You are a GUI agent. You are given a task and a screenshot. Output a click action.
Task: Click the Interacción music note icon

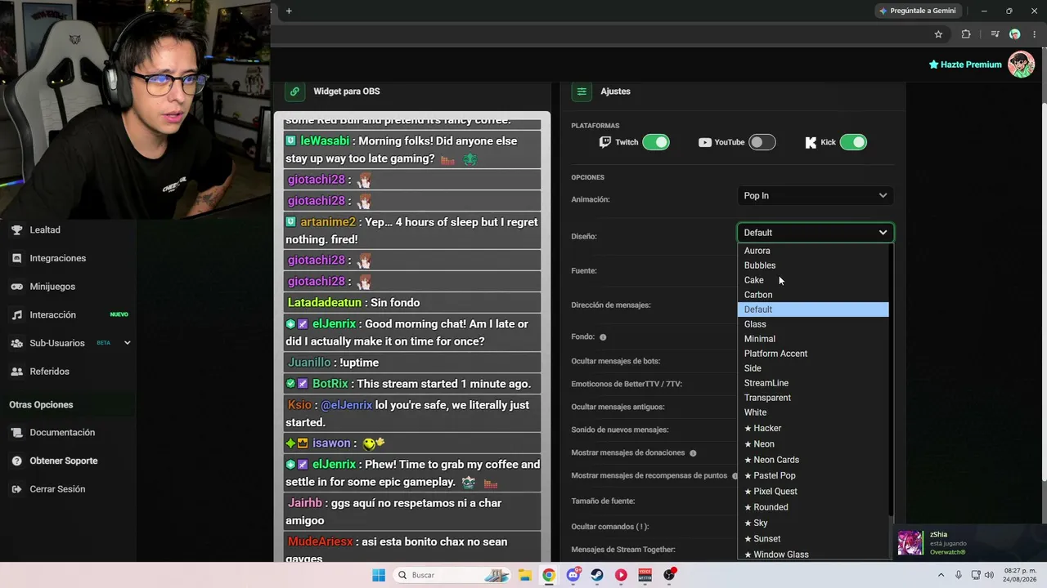click(16, 315)
